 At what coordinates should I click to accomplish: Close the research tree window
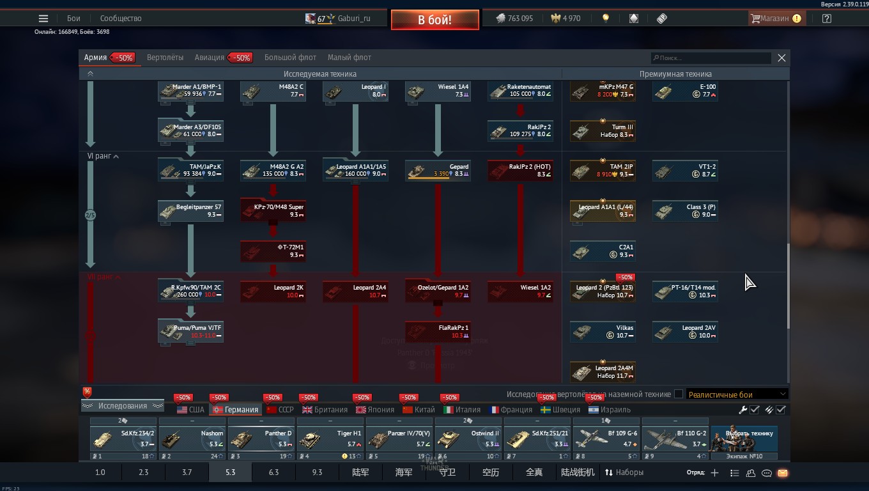tap(781, 58)
